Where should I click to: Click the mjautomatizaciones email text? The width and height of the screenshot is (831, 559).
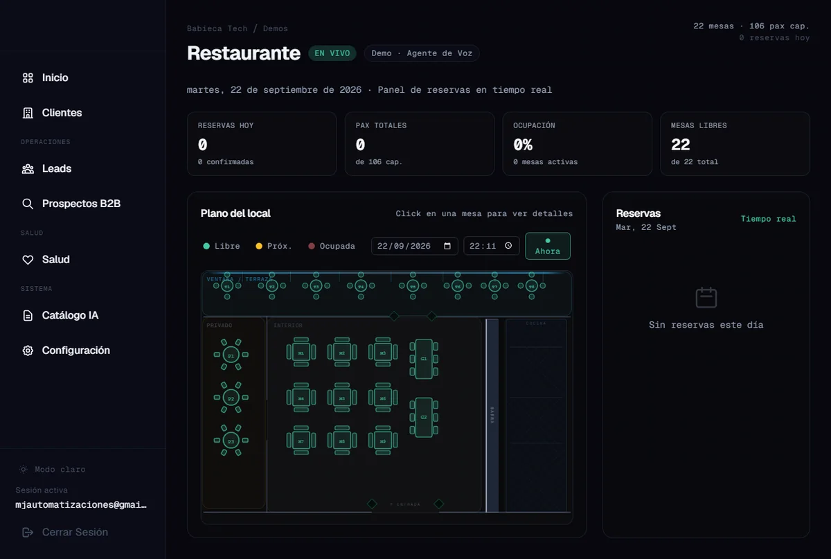81,504
